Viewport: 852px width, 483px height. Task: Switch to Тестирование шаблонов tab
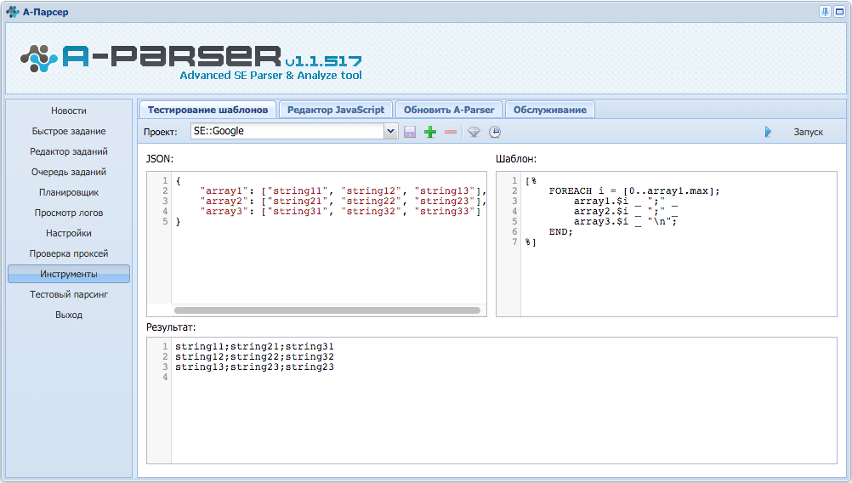(x=207, y=110)
